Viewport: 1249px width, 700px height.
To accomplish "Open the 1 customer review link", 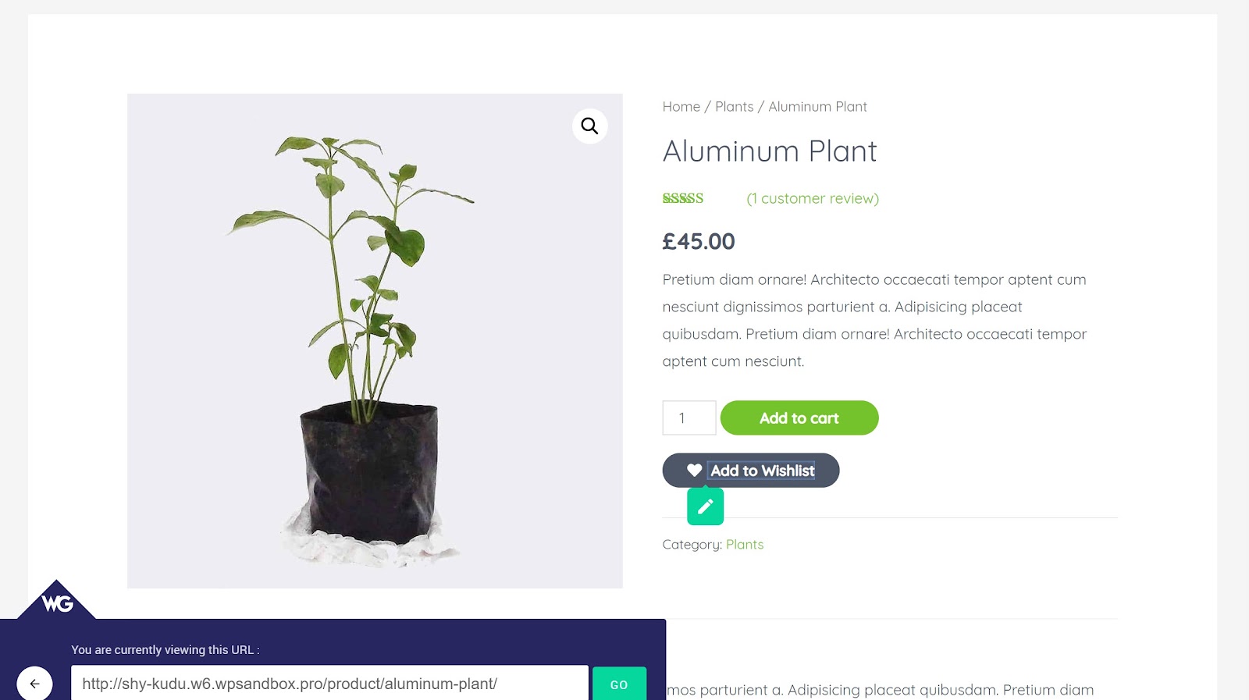I will [x=813, y=198].
